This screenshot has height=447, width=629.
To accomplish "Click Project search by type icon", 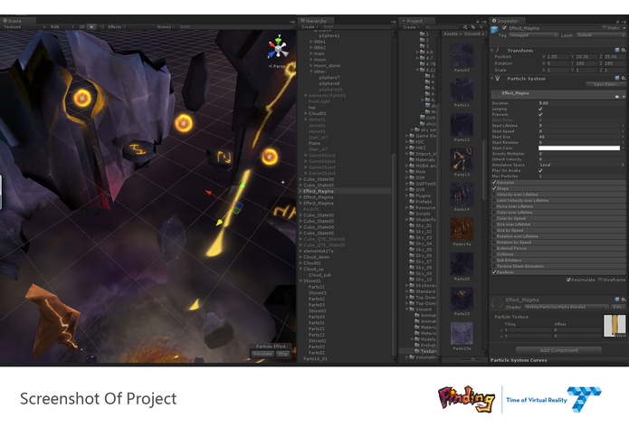I will 465,27.
